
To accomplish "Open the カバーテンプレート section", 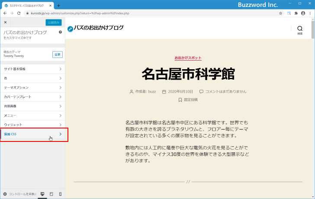I will coord(32,97).
